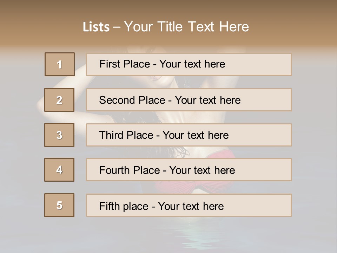Click the bold word Lists in title
This screenshot has width=337, height=253.
pyautogui.click(x=96, y=27)
